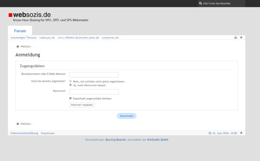Click the Absenden button
The width and height of the screenshot is (260, 161).
point(127,116)
